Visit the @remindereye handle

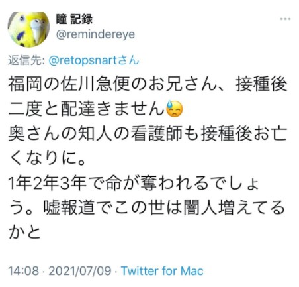tap(95, 34)
